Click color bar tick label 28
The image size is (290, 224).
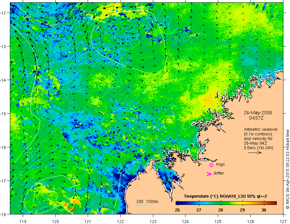[220, 210]
